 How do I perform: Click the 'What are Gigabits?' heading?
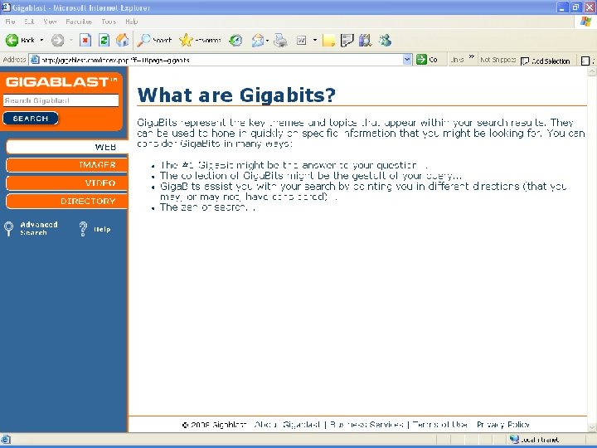(x=236, y=95)
